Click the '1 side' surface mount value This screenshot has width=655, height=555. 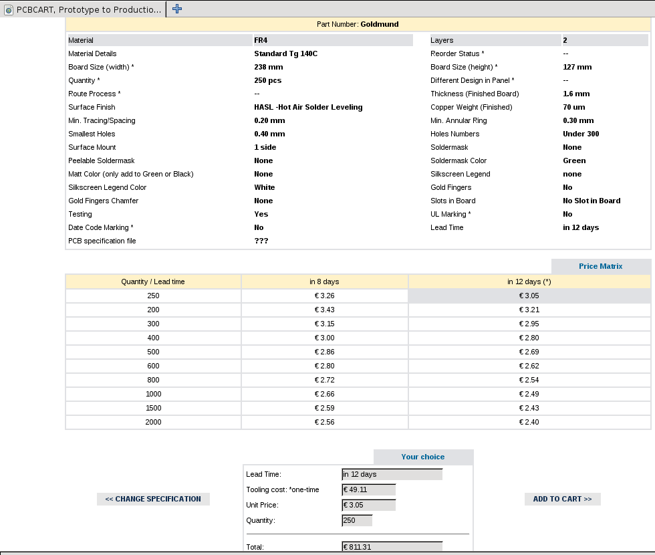click(265, 147)
